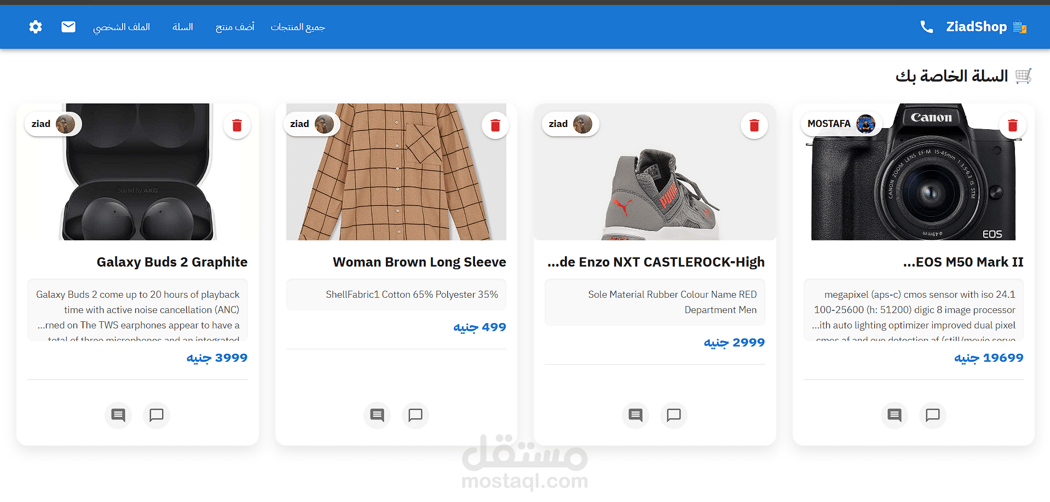Show جميع المنتجات all products
1050x502 pixels.
298,27
